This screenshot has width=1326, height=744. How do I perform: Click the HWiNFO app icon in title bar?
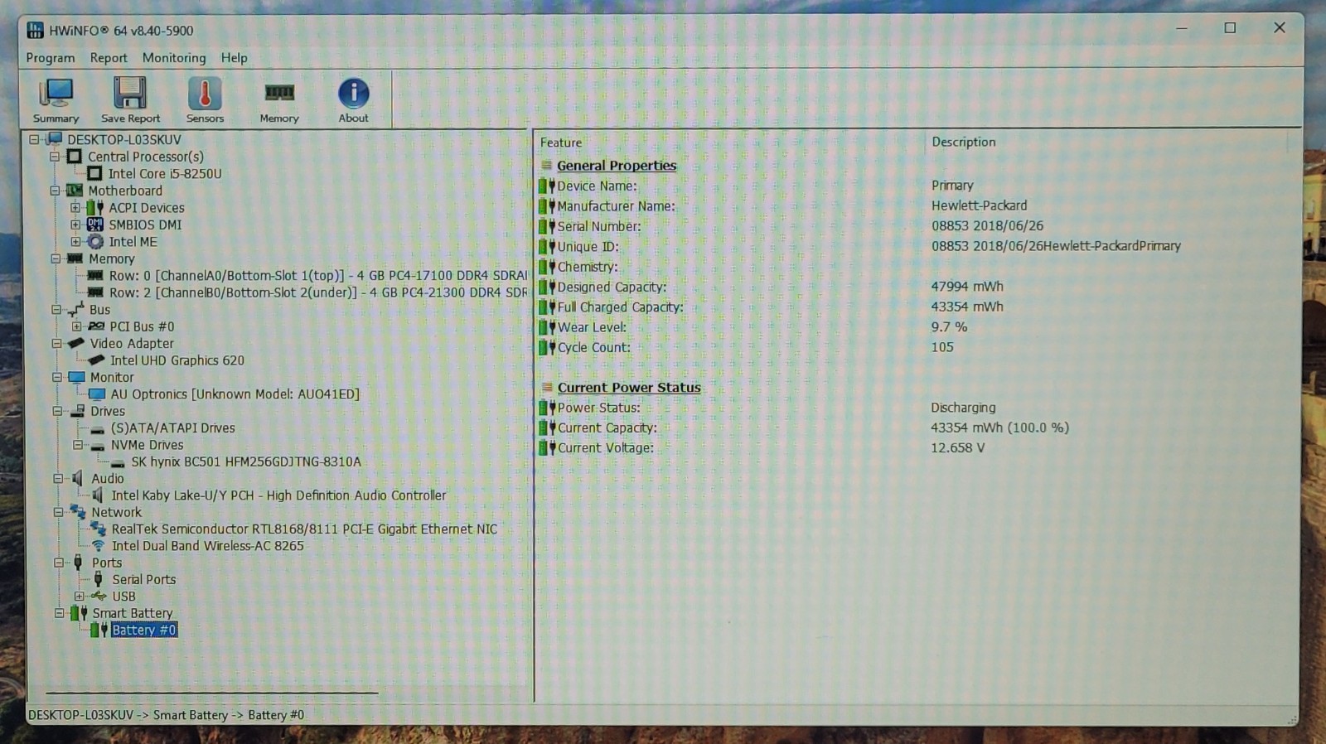click(x=35, y=31)
